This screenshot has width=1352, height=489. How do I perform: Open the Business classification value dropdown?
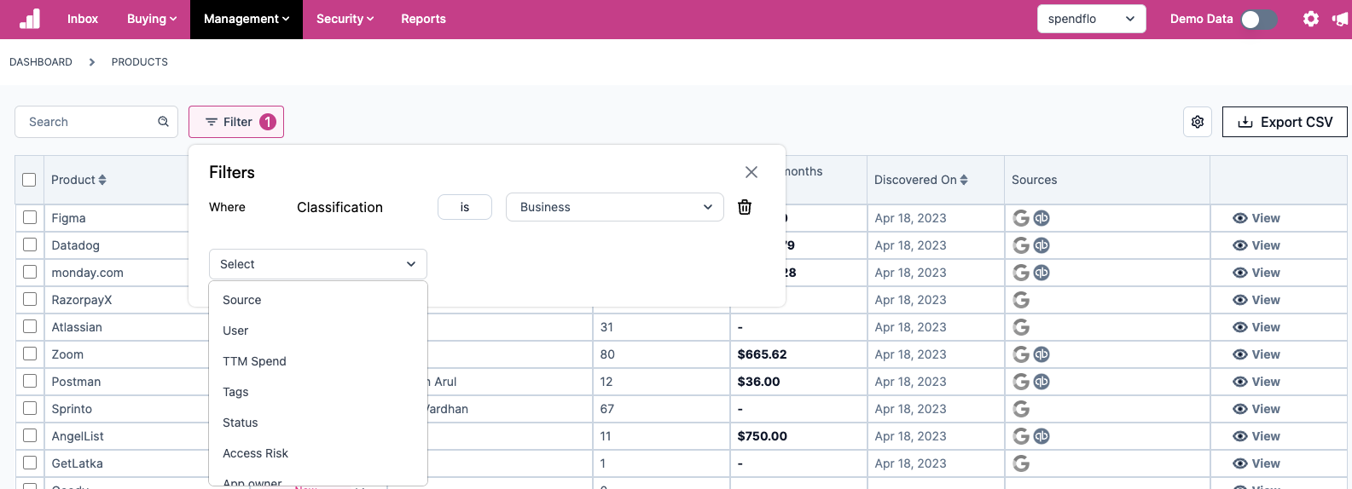point(615,207)
